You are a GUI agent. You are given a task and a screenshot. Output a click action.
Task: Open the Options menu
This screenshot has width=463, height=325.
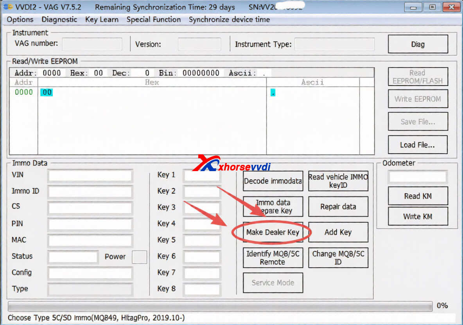(x=20, y=20)
